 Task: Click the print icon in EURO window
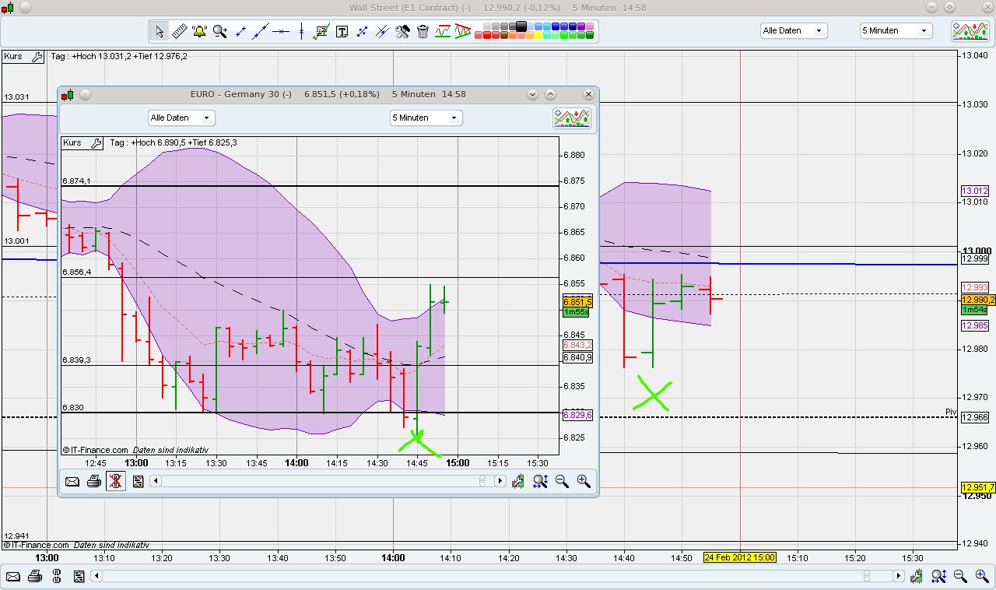94,481
